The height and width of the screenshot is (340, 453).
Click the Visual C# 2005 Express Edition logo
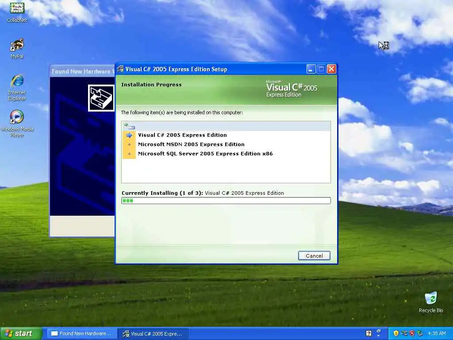click(x=292, y=89)
